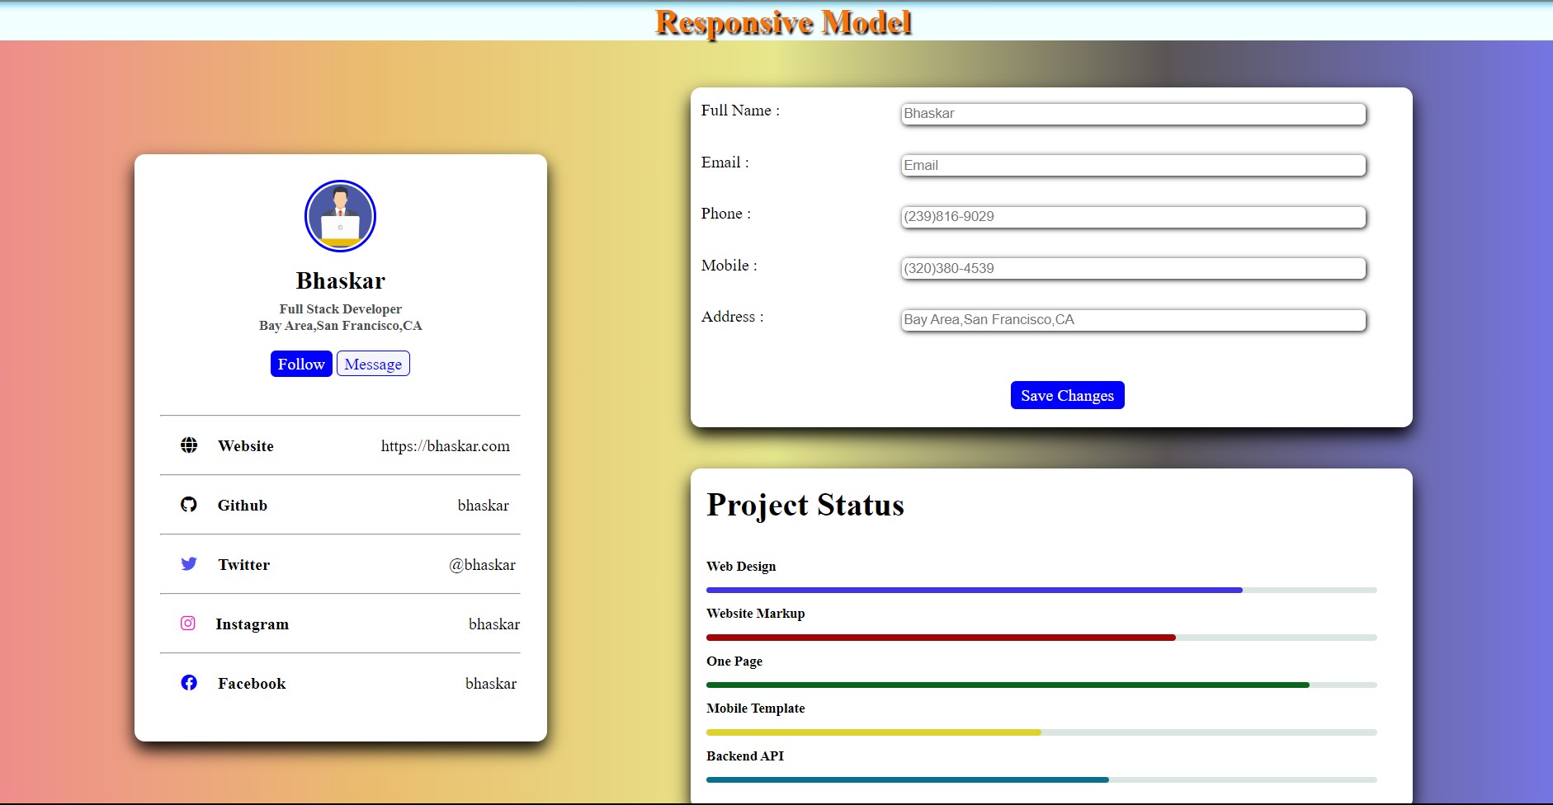Click the Save Changes button
1553x805 pixels.
click(1067, 395)
